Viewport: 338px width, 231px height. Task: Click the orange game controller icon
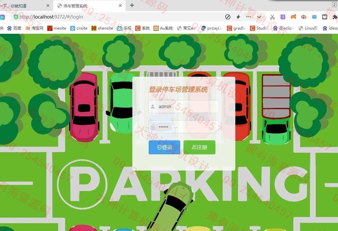293,17
